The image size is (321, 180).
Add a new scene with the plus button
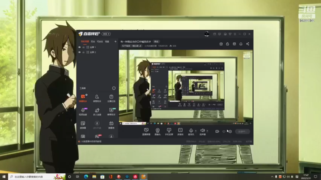[116, 42]
